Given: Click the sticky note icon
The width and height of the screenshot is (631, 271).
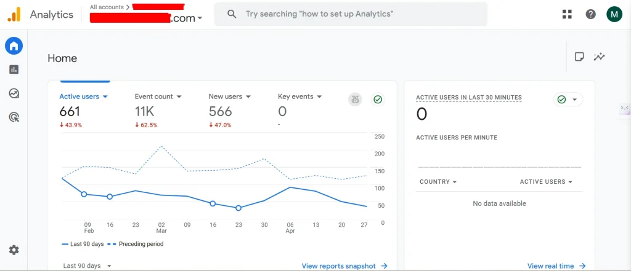Looking at the screenshot, I should tap(579, 57).
